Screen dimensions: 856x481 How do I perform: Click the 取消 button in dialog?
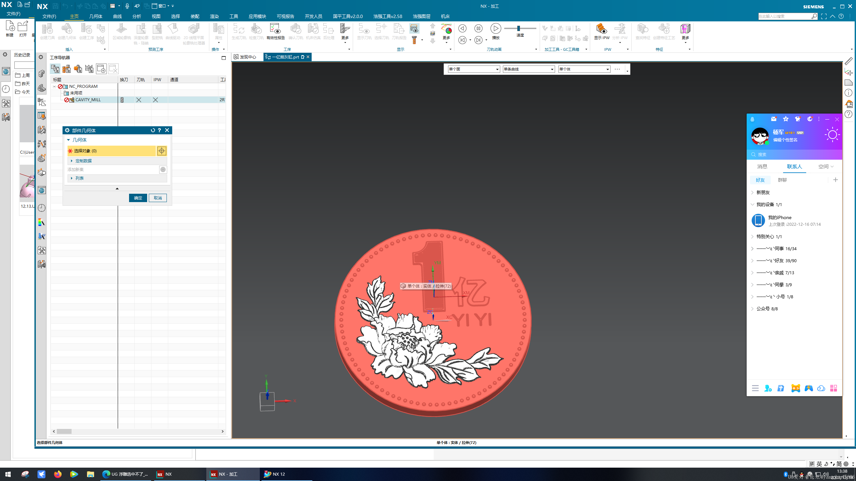(x=157, y=198)
